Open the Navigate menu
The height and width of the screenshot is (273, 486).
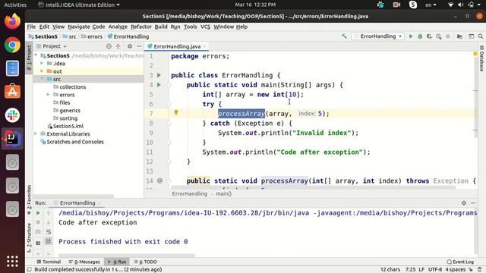[x=79, y=27]
